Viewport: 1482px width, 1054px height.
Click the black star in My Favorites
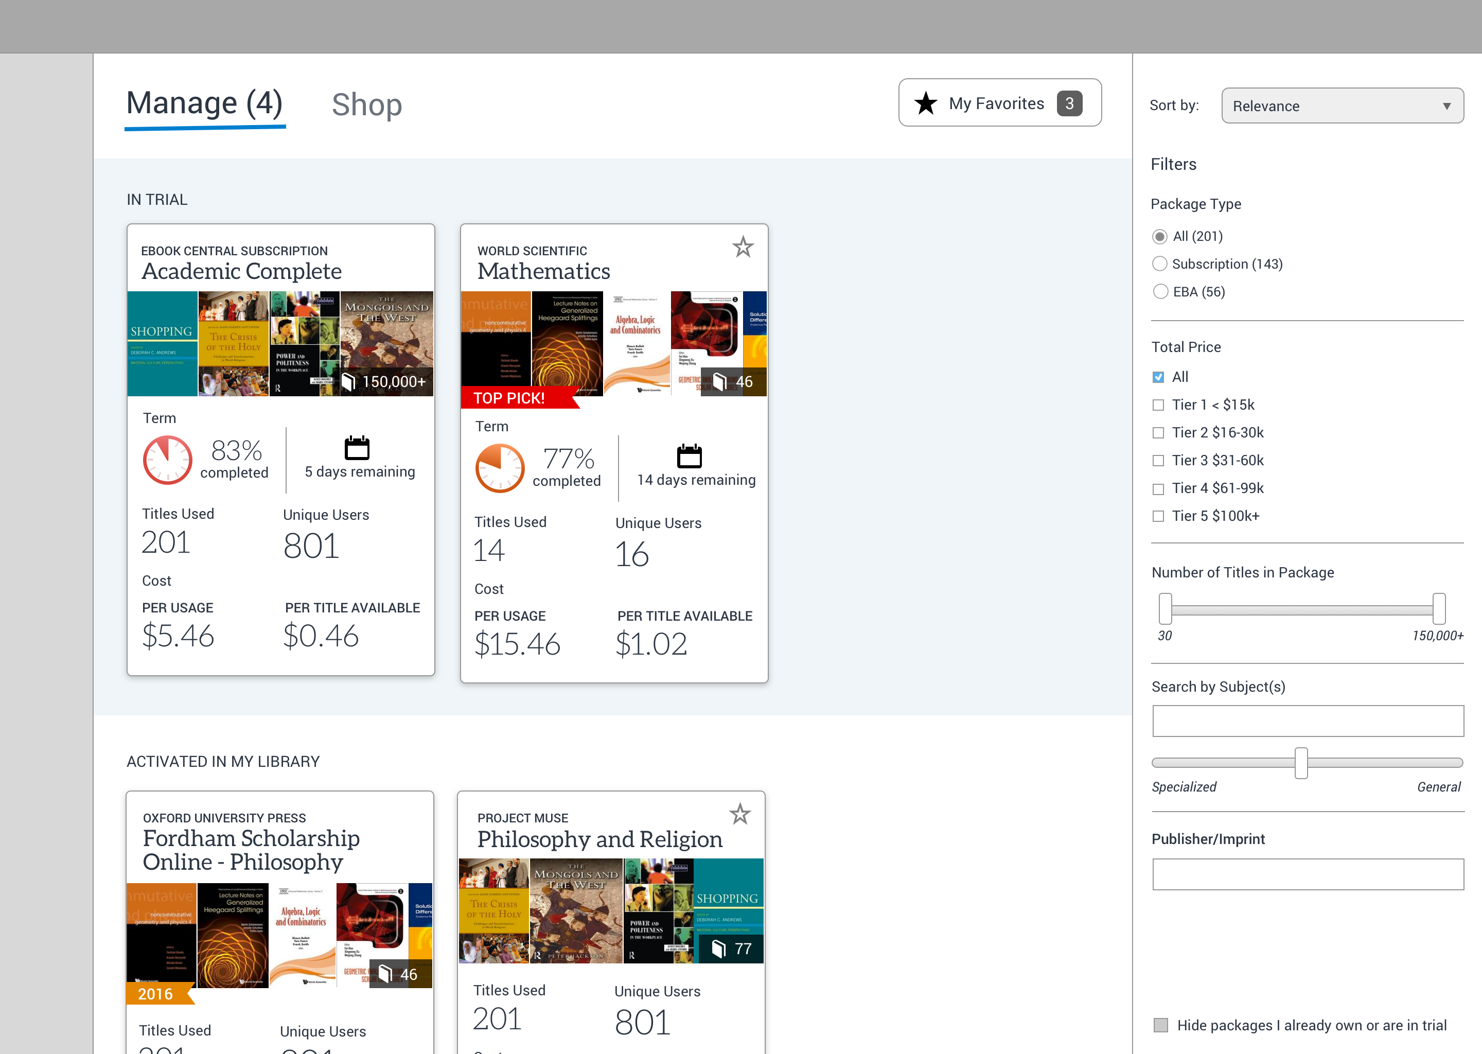click(x=926, y=103)
